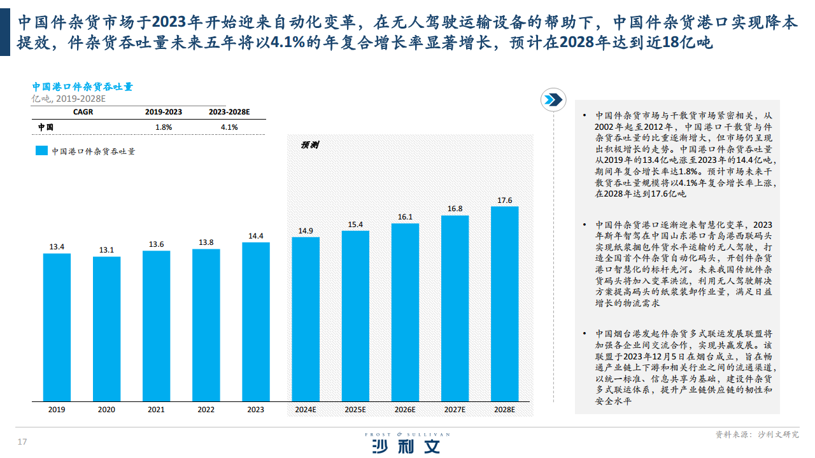This screenshot has width=815, height=458.
Task: Click the 2019-2023 column header
Action: coord(164,112)
